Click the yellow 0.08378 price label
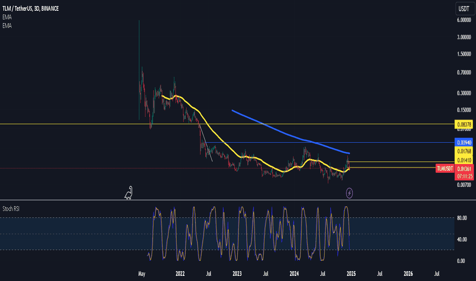The image size is (476, 281). tap(464, 124)
